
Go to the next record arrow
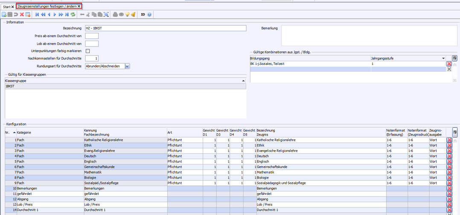click(55, 15)
